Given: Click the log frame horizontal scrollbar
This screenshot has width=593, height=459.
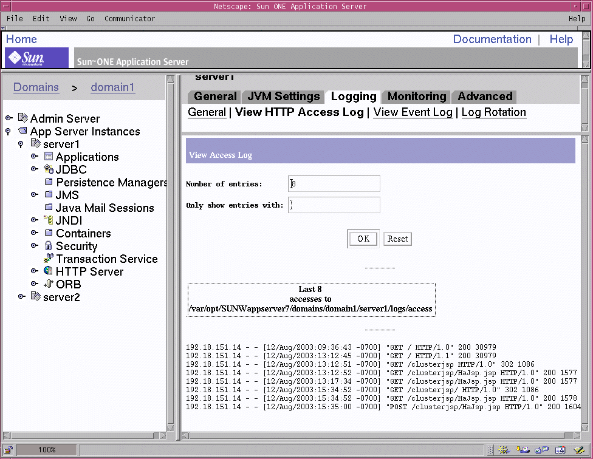Looking at the screenshot, I should [x=381, y=435].
